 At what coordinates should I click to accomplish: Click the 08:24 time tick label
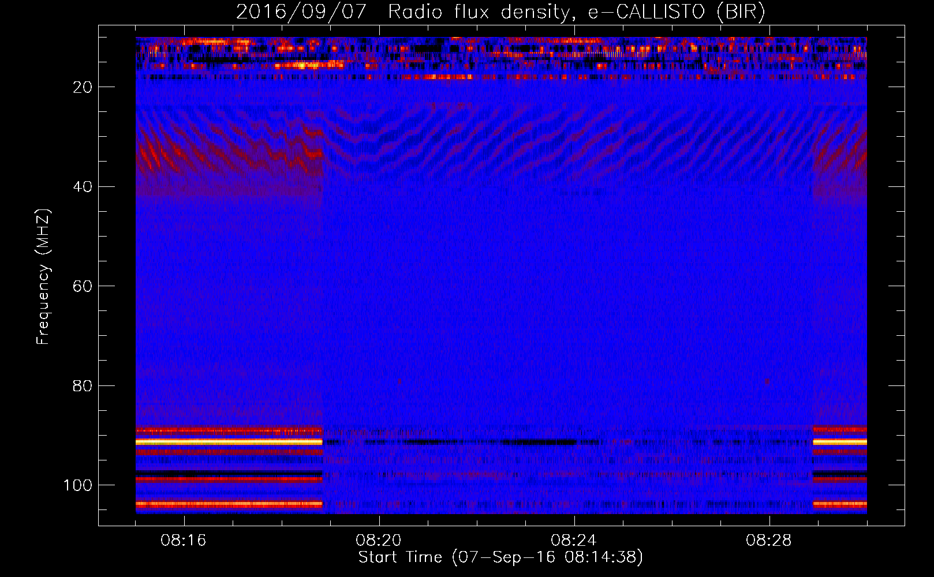[574, 541]
